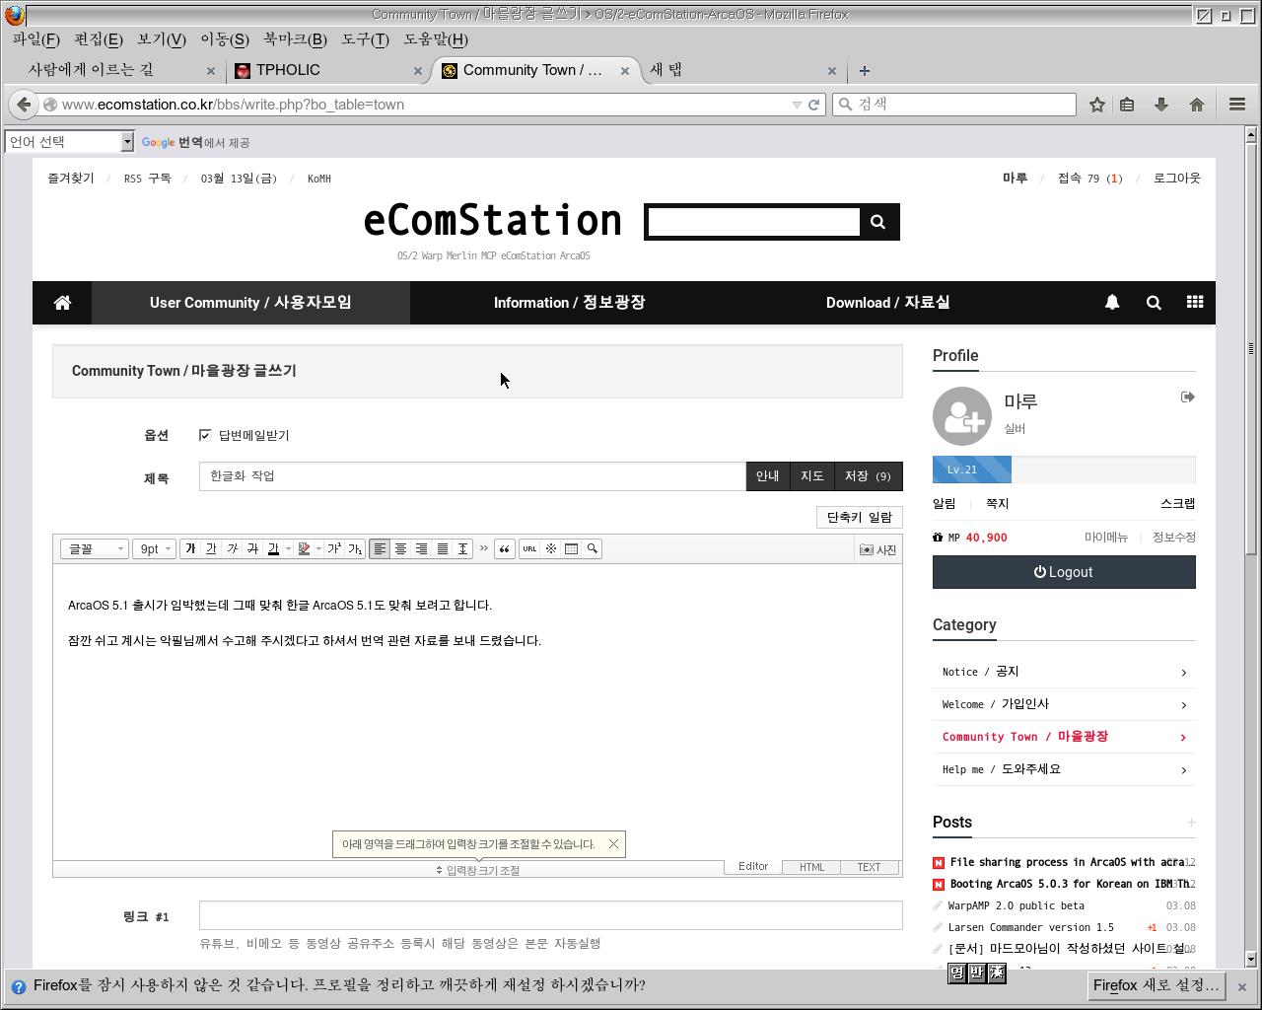Open the 언어 선택 language dropdown
Image resolution: width=1262 pixels, height=1010 pixels.
click(x=68, y=142)
